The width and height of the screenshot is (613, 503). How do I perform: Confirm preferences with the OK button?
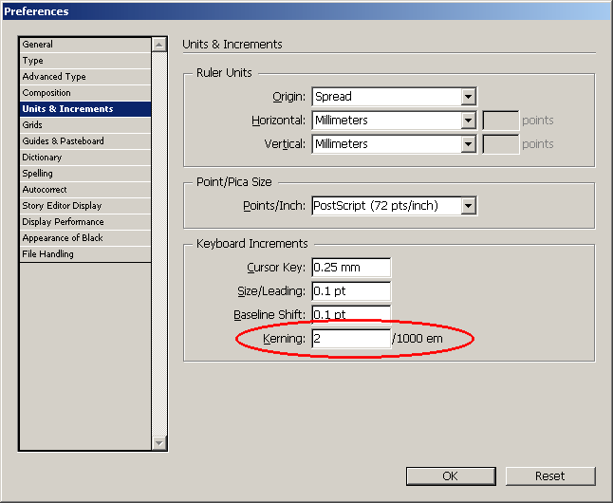tap(451, 476)
